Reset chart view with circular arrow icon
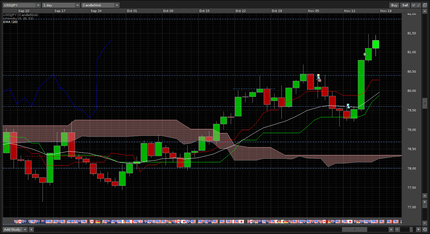Image resolution: width=430 pixels, height=234 pixels. click(425, 229)
